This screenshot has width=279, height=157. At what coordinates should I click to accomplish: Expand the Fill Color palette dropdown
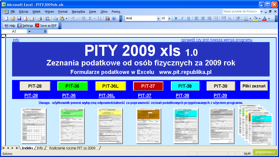260,18
